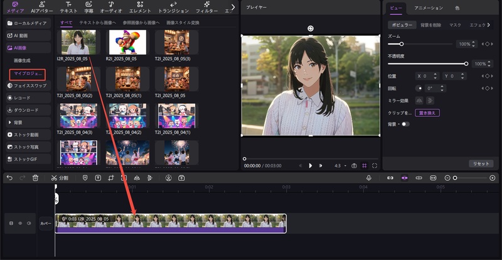
Task: Switch to the テキスト tab
Action: [x=68, y=8]
